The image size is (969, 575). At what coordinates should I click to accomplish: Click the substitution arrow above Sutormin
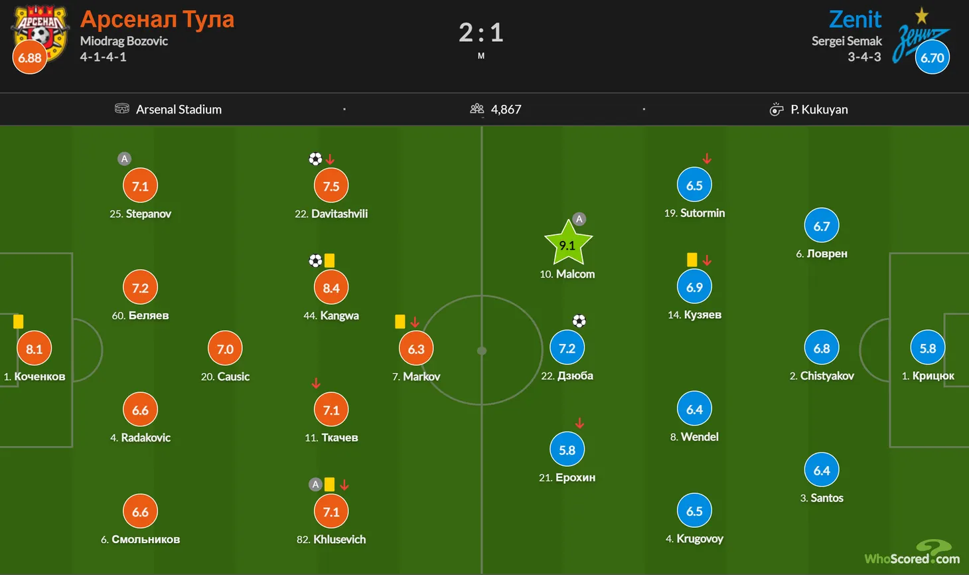[x=707, y=159]
